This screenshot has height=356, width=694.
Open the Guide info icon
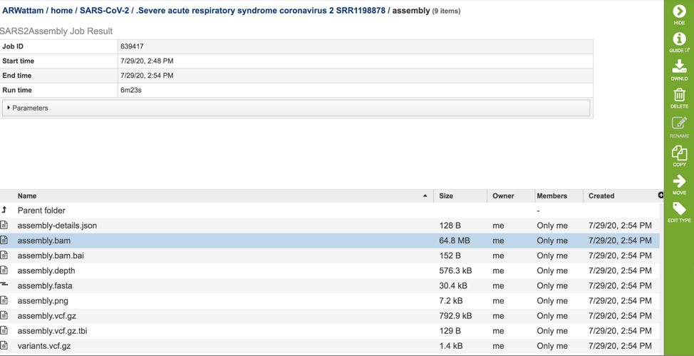point(678,40)
